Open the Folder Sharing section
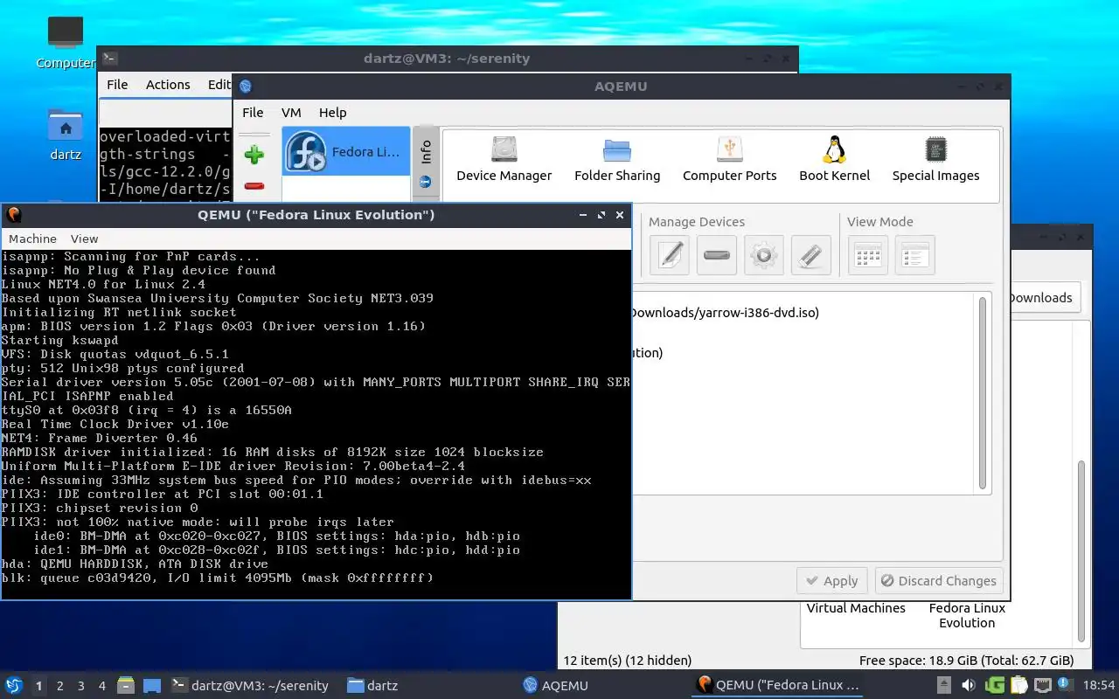This screenshot has height=699, width=1119. pos(617,159)
